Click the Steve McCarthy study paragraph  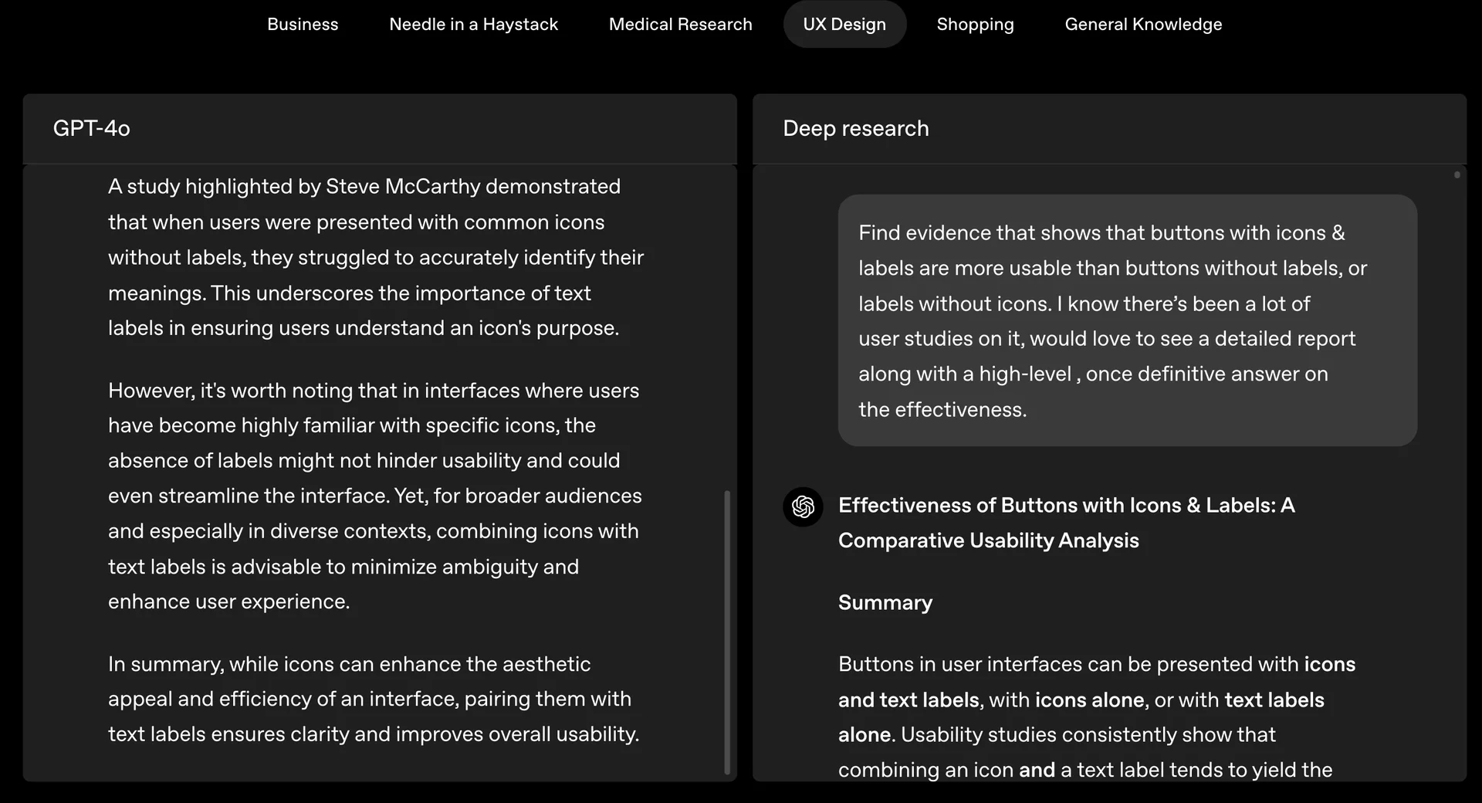(375, 257)
